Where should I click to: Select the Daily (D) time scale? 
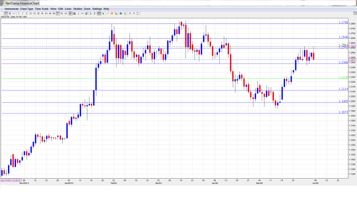point(58,14)
